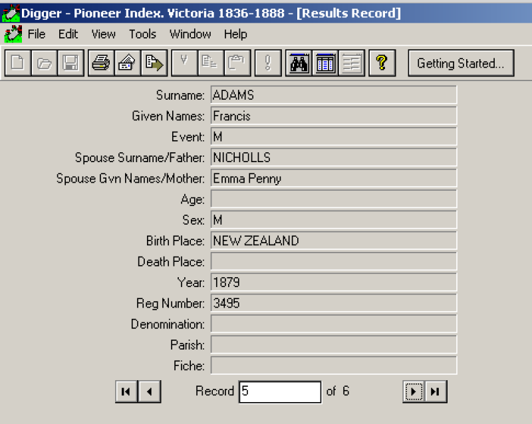
Task: Open the Window menu
Action: click(x=190, y=34)
